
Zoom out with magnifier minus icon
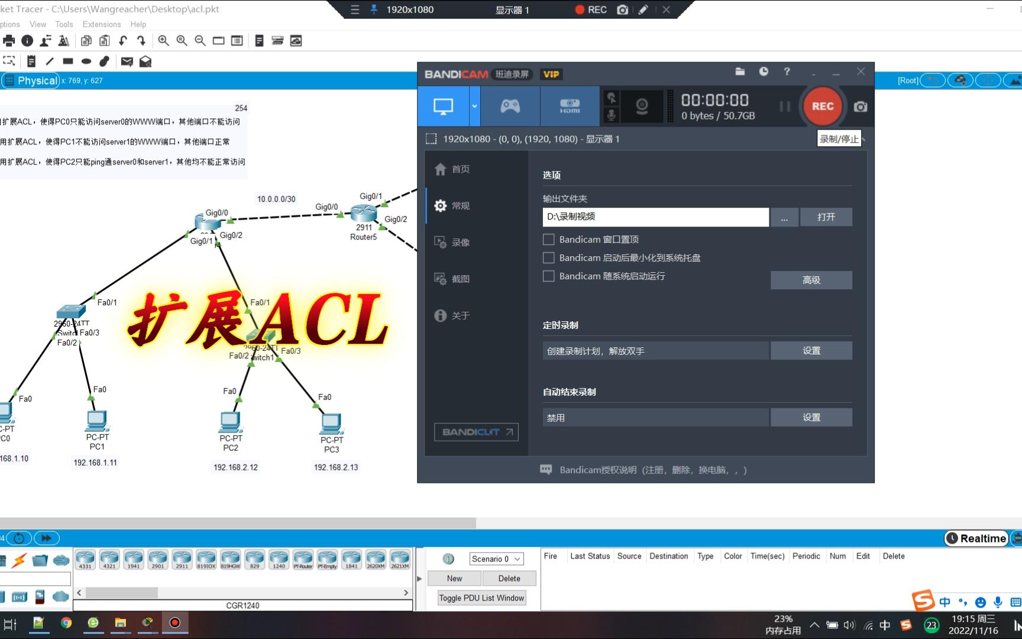(200, 41)
